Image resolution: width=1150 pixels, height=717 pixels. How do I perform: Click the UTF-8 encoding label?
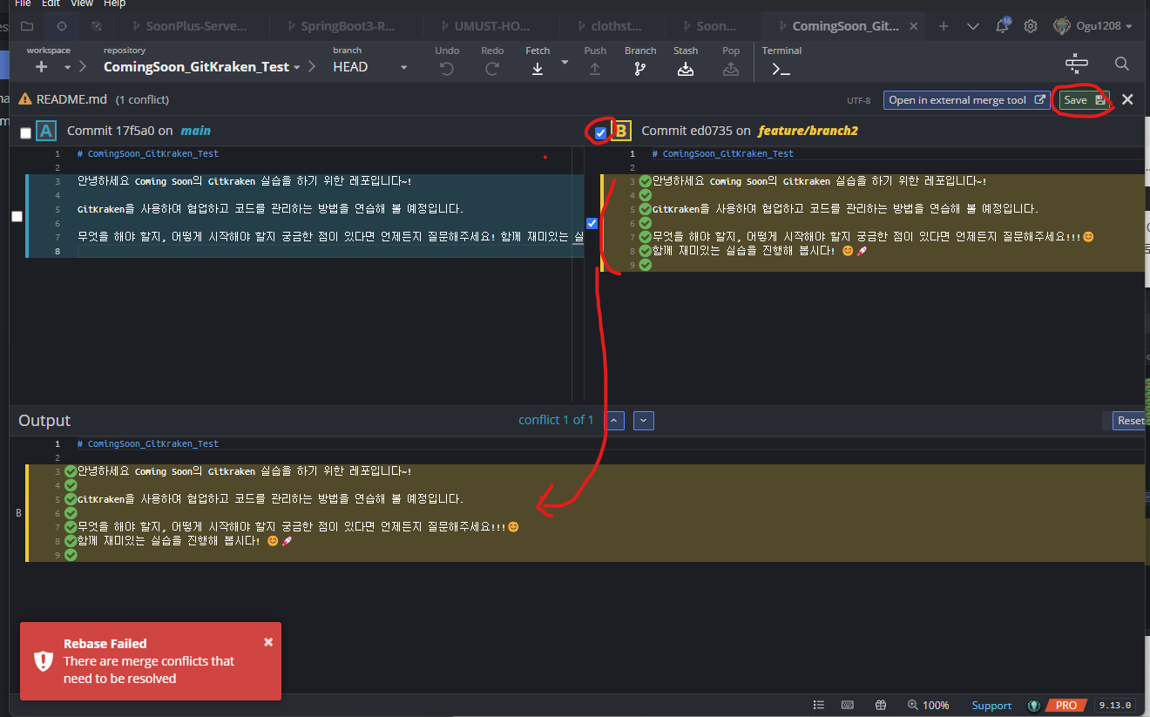[x=858, y=100]
